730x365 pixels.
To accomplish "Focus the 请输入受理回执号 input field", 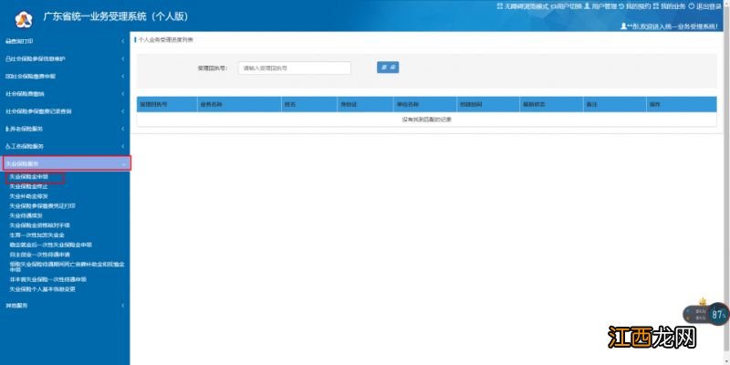I will pos(294,68).
